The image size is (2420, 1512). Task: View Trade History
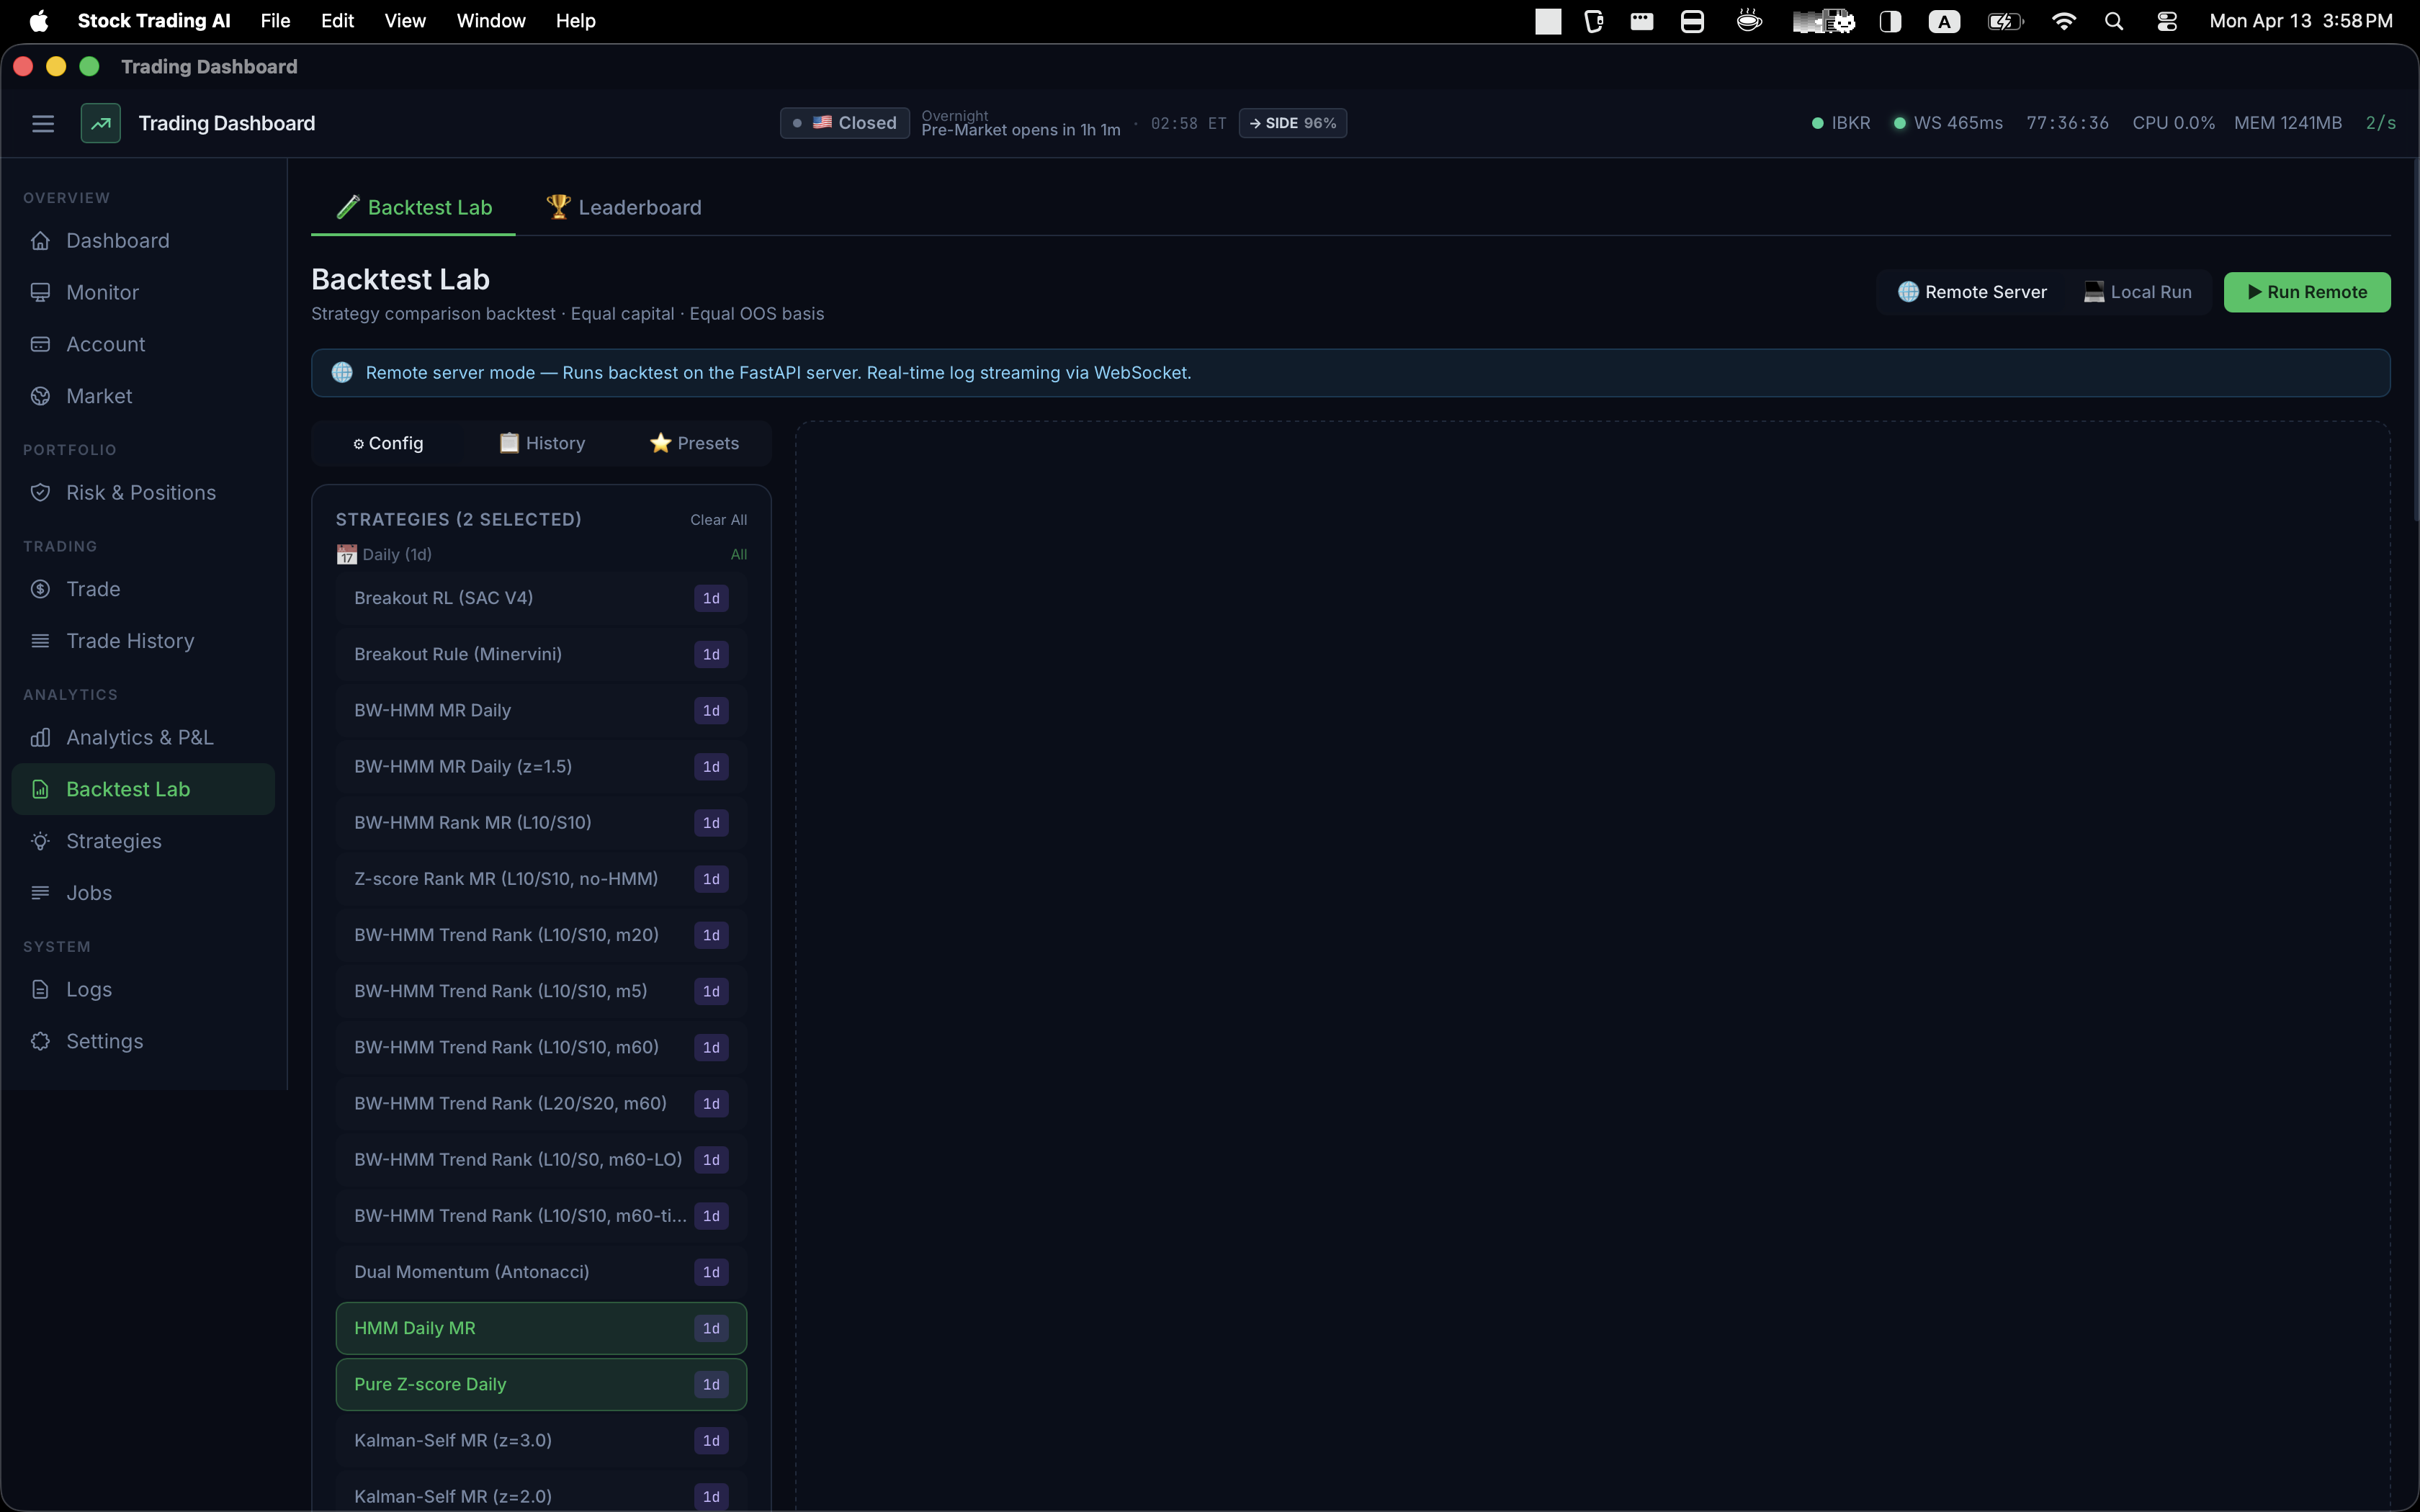click(130, 640)
